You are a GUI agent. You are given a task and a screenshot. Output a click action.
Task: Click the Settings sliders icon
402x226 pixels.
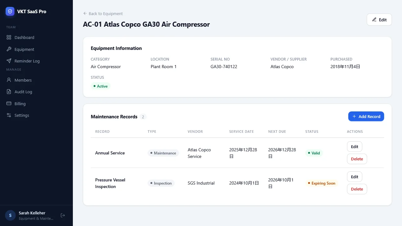[x=9, y=115]
